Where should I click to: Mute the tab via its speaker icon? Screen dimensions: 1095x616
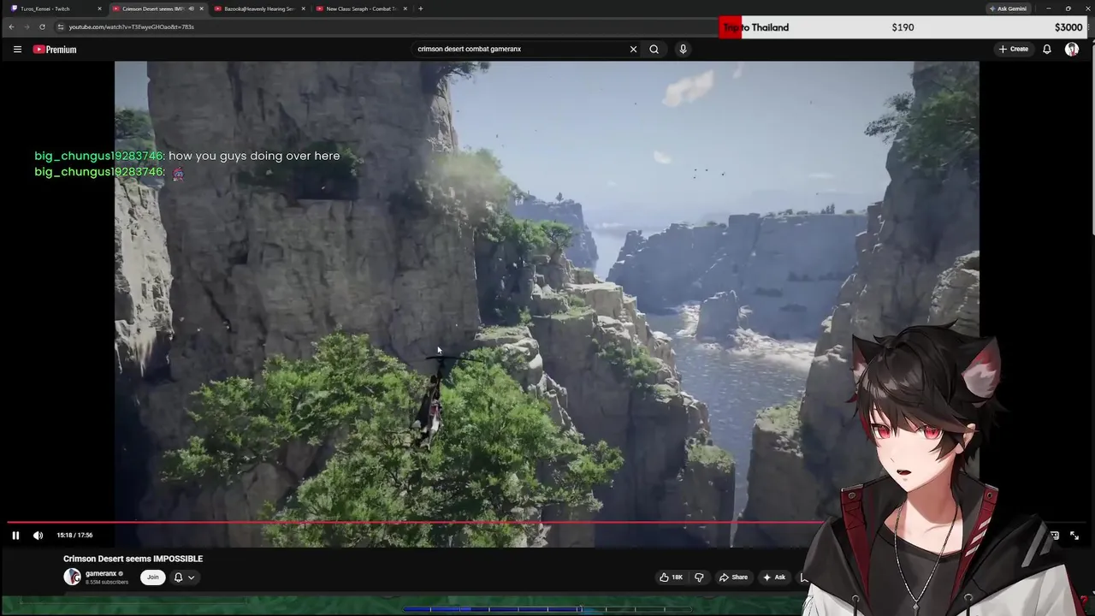click(191, 9)
